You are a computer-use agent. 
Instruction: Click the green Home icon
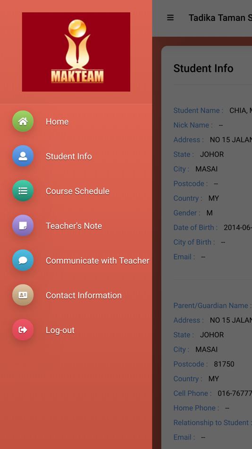(23, 121)
